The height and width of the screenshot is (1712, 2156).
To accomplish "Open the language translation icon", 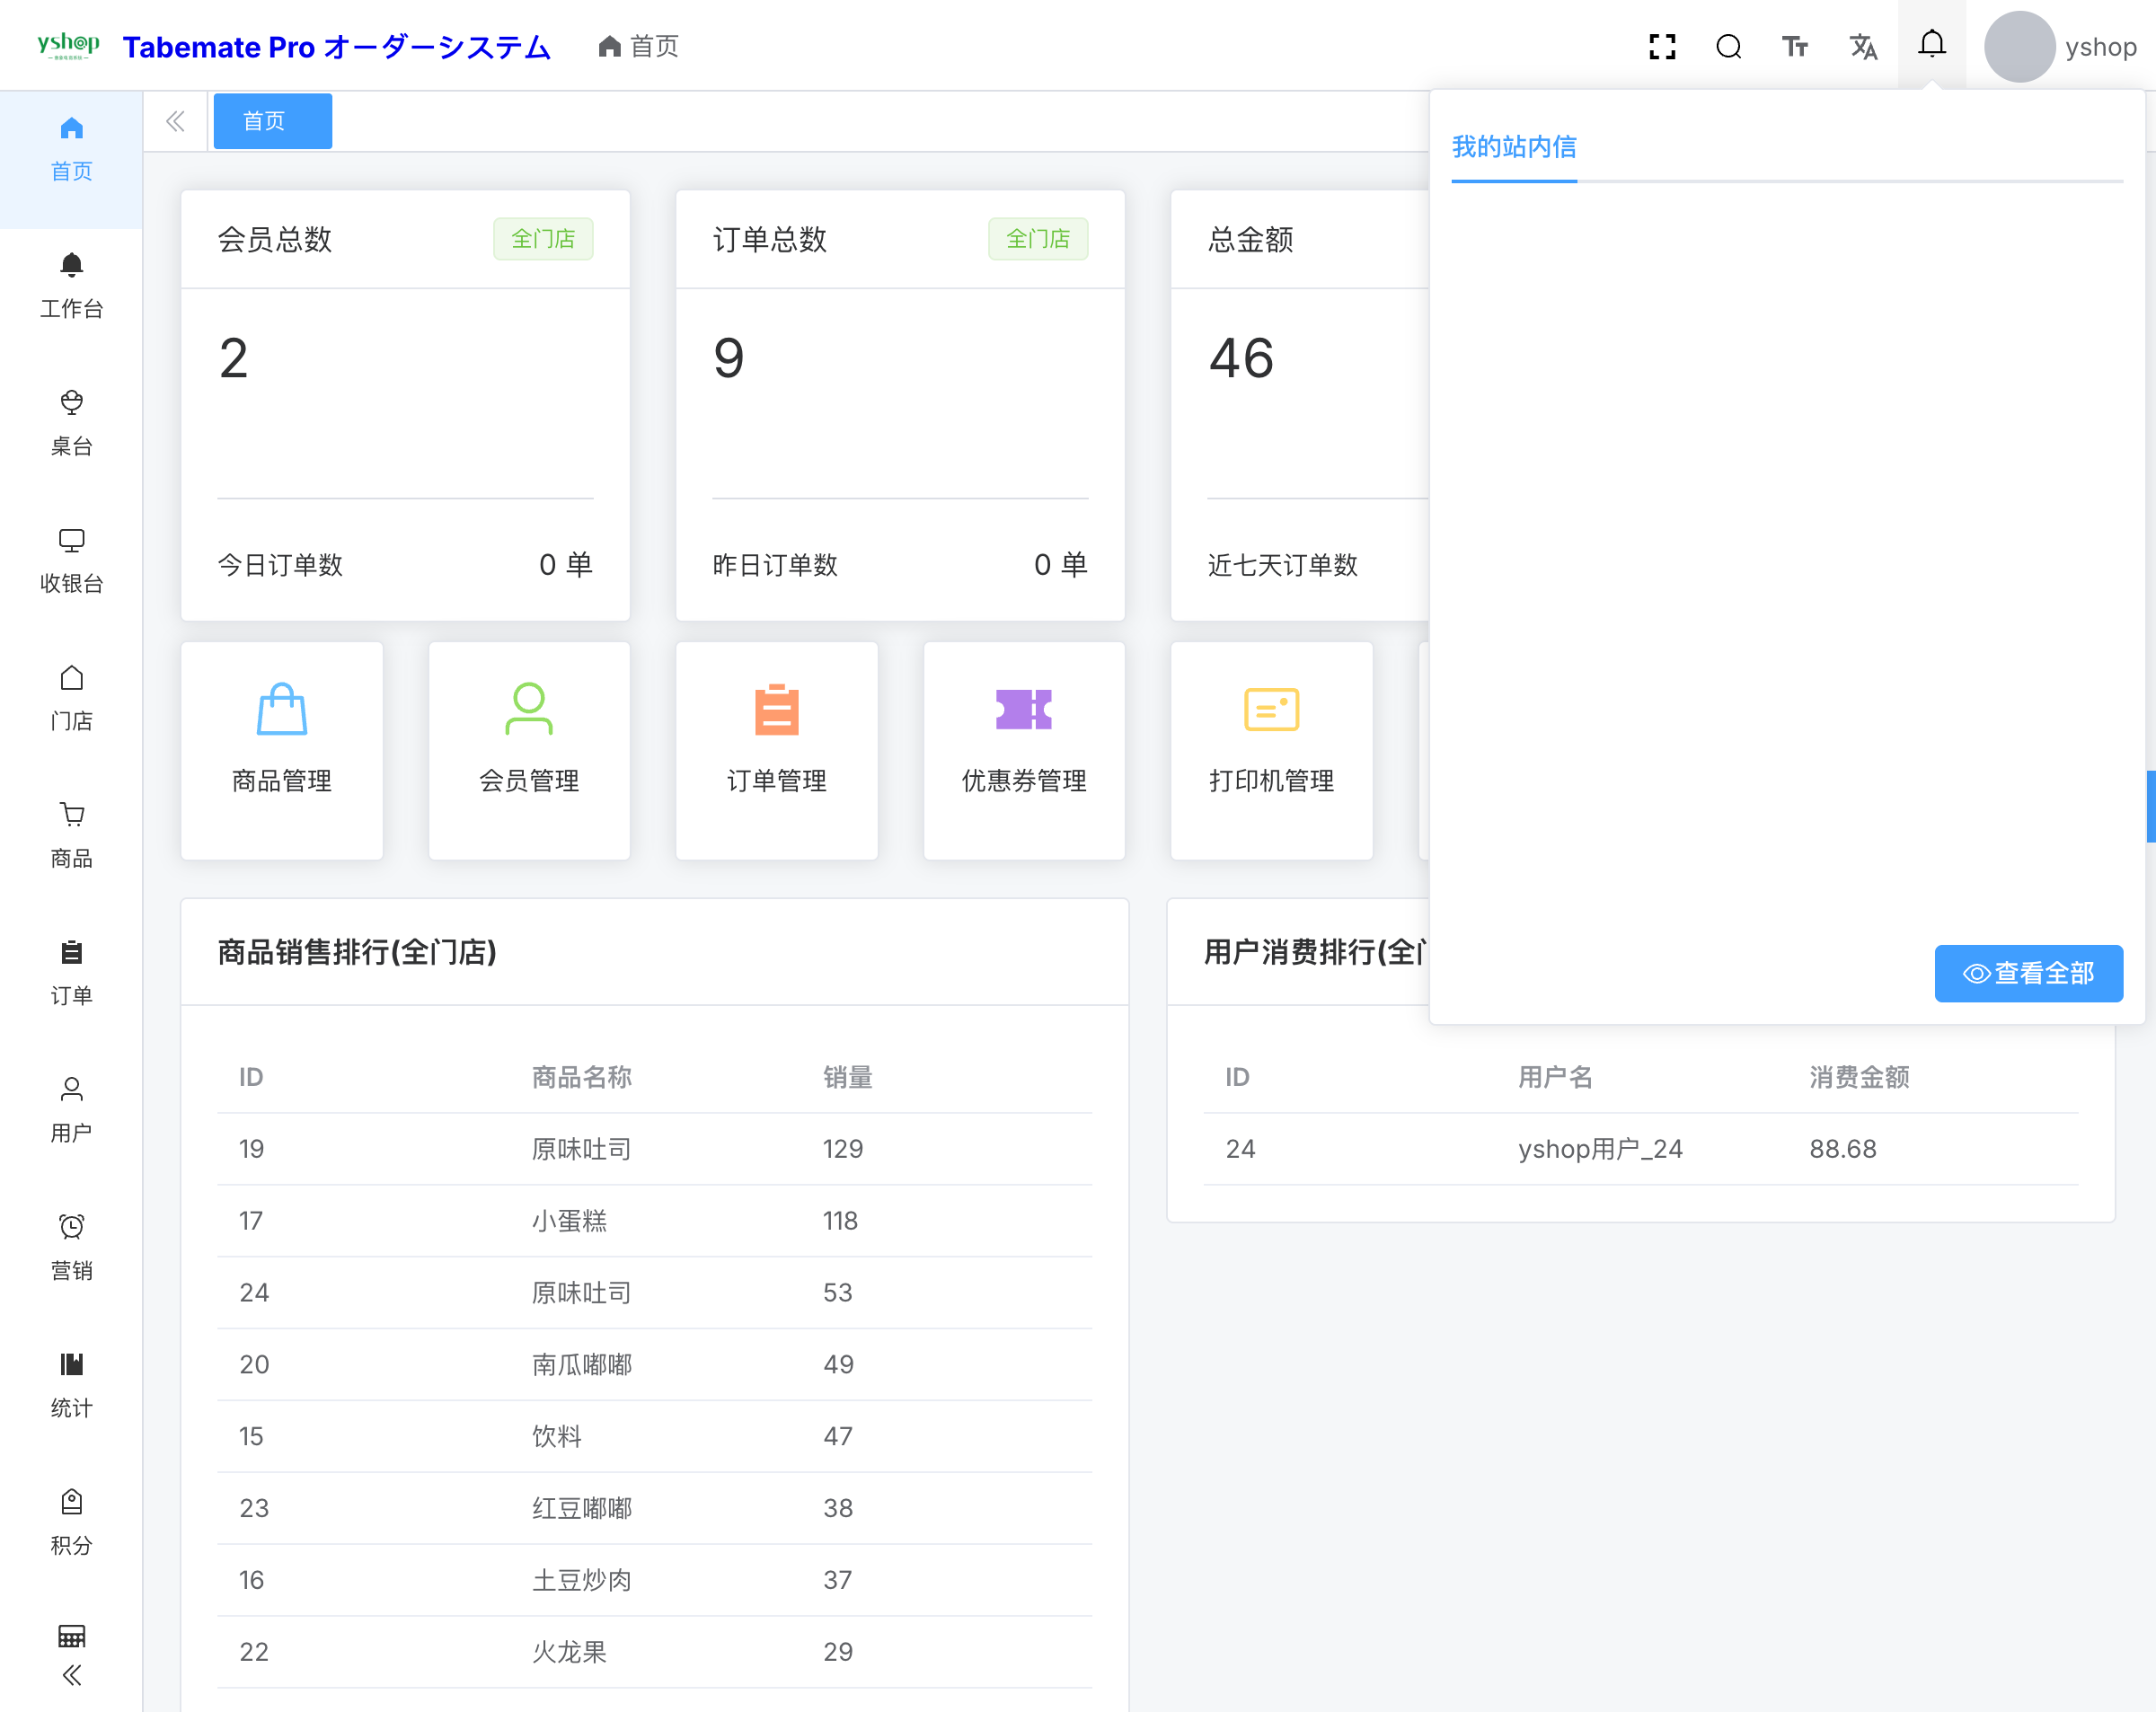I will (x=1863, y=46).
